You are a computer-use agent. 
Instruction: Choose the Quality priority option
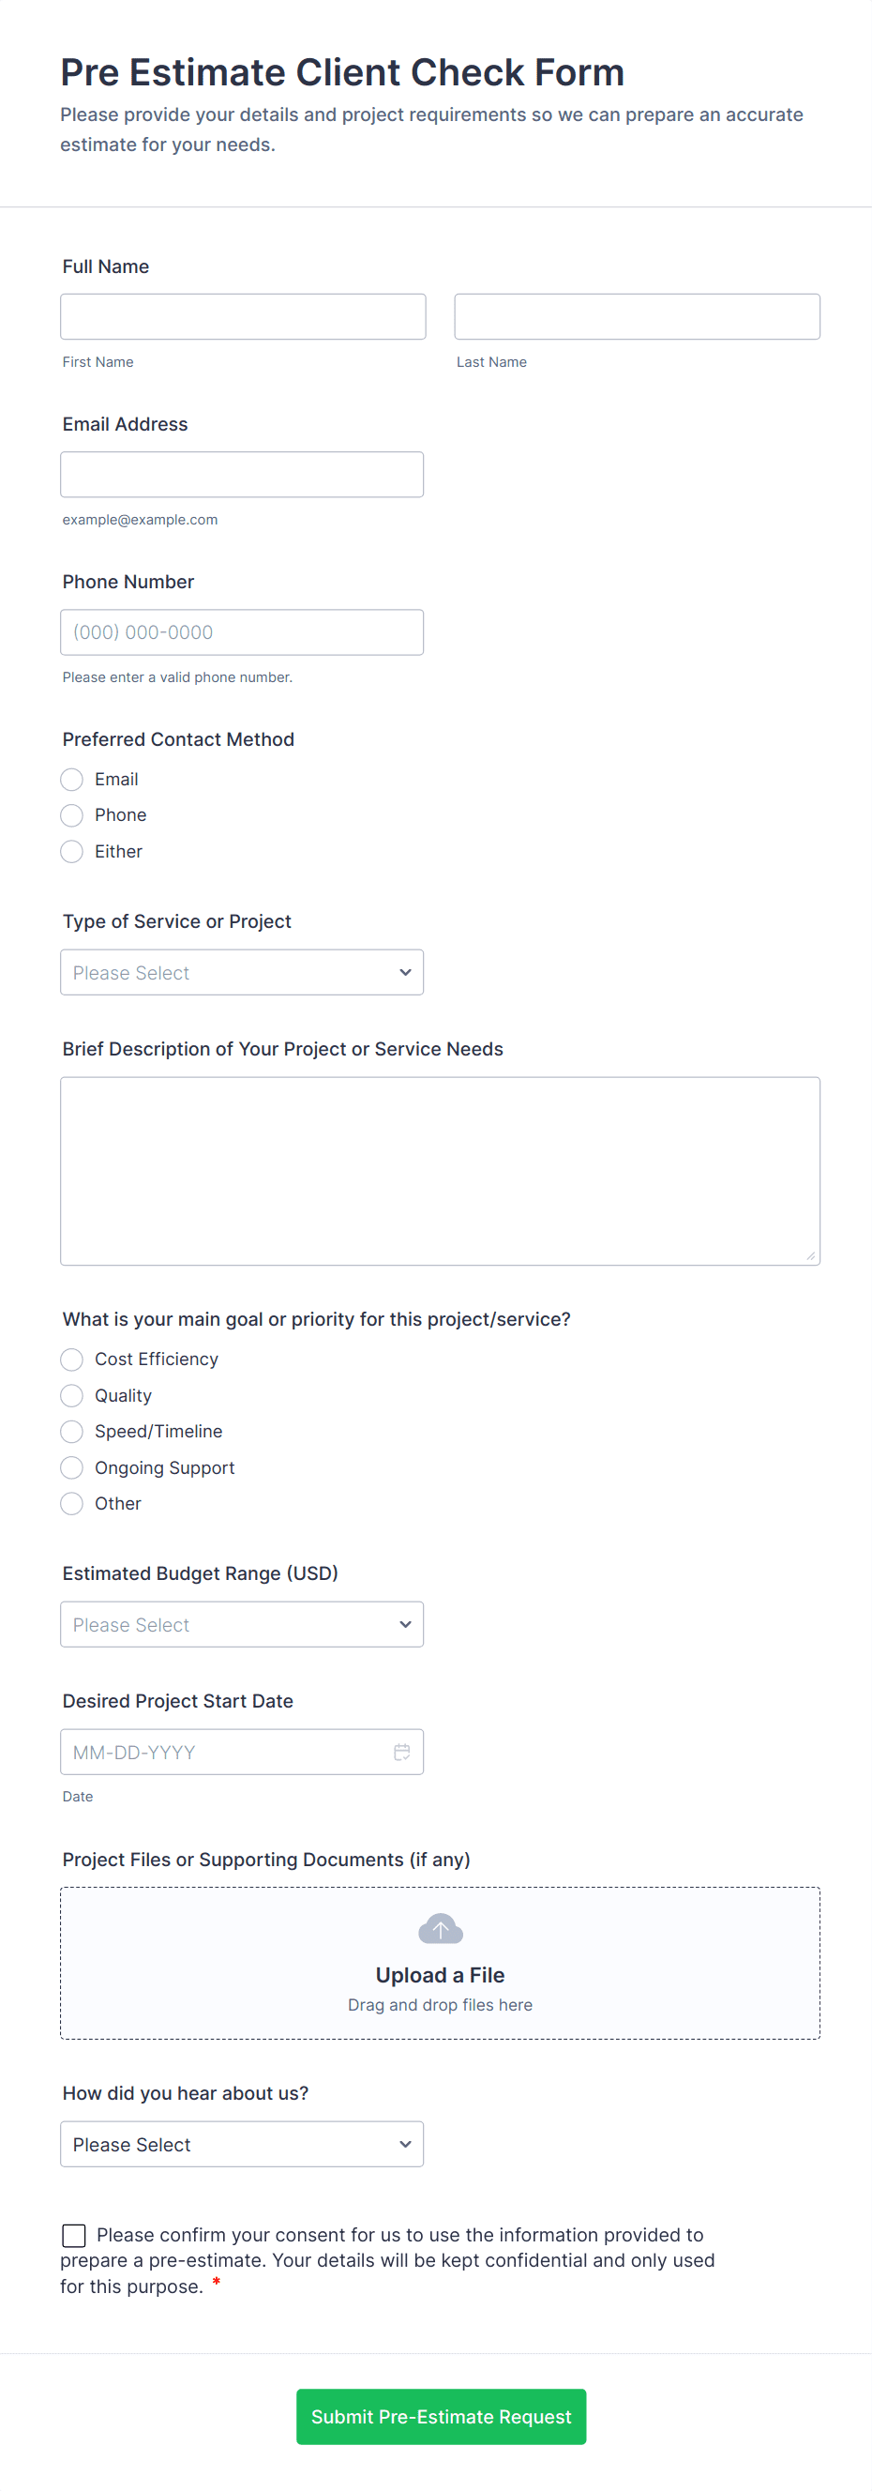[71, 1395]
